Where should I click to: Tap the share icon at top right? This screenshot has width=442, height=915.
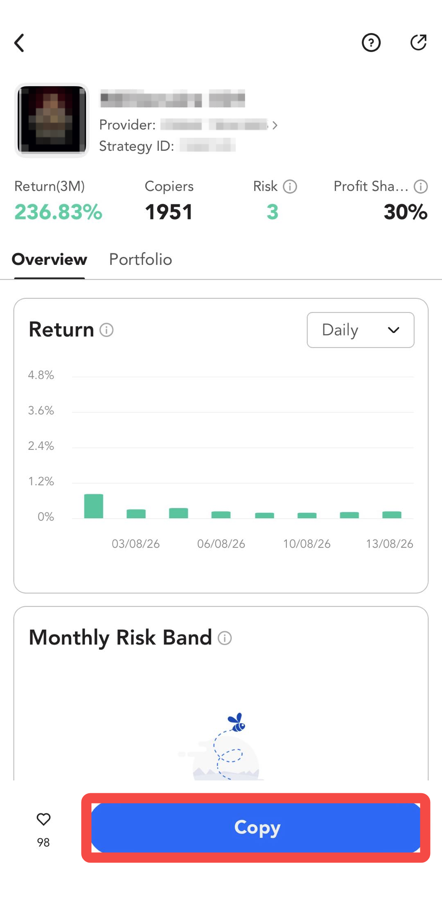(x=418, y=42)
